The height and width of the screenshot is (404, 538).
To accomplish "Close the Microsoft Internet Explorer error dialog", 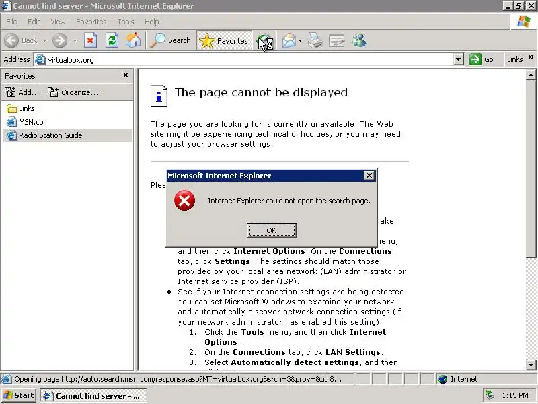I will pos(369,176).
